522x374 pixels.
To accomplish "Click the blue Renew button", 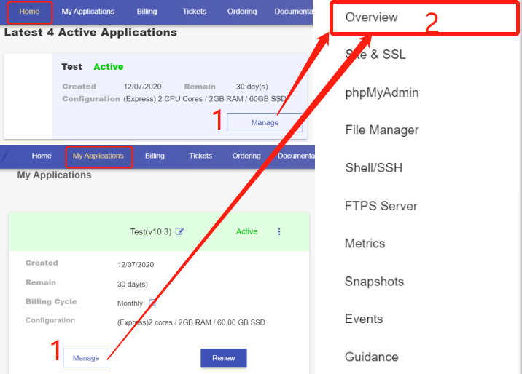I will [223, 358].
